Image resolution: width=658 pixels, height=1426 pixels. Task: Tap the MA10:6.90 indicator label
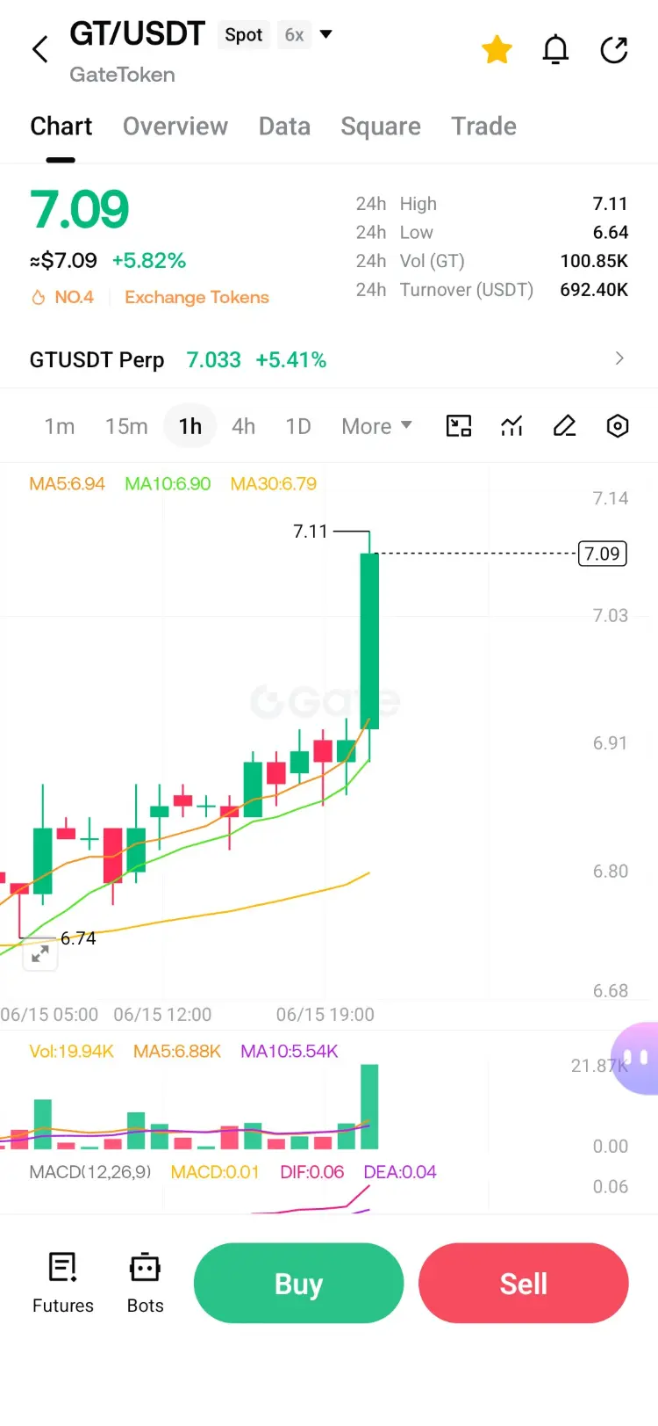coord(168,483)
